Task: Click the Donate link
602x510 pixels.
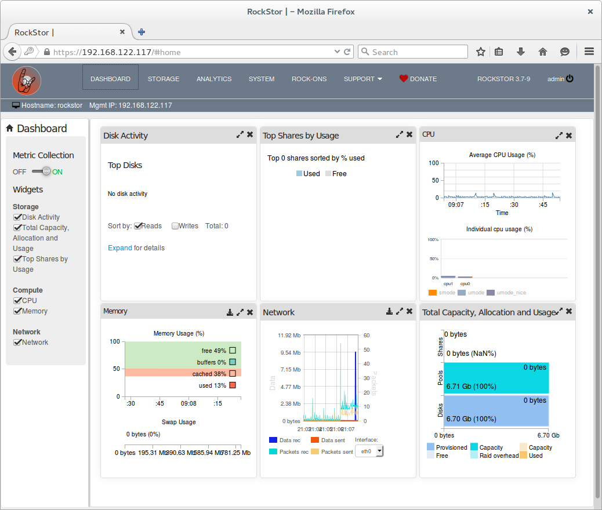Action: point(423,79)
